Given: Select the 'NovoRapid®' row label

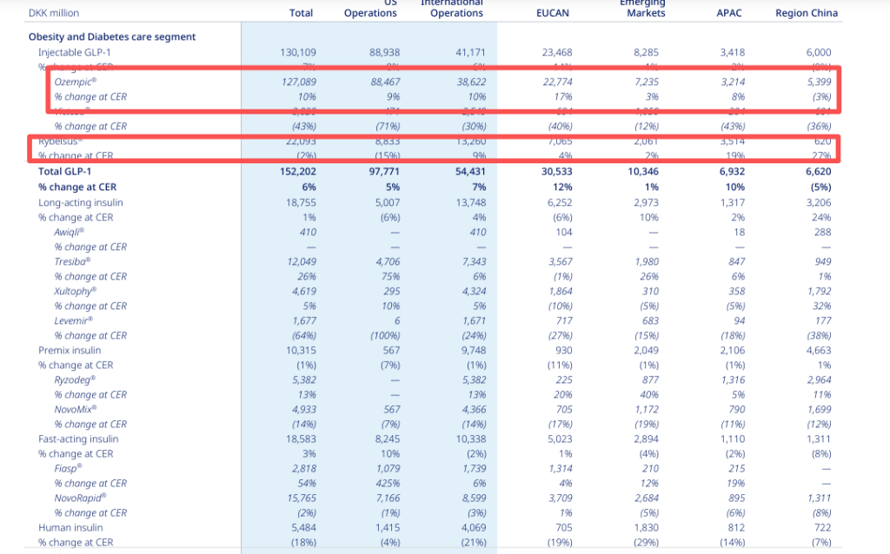Looking at the screenshot, I should pos(80,498).
